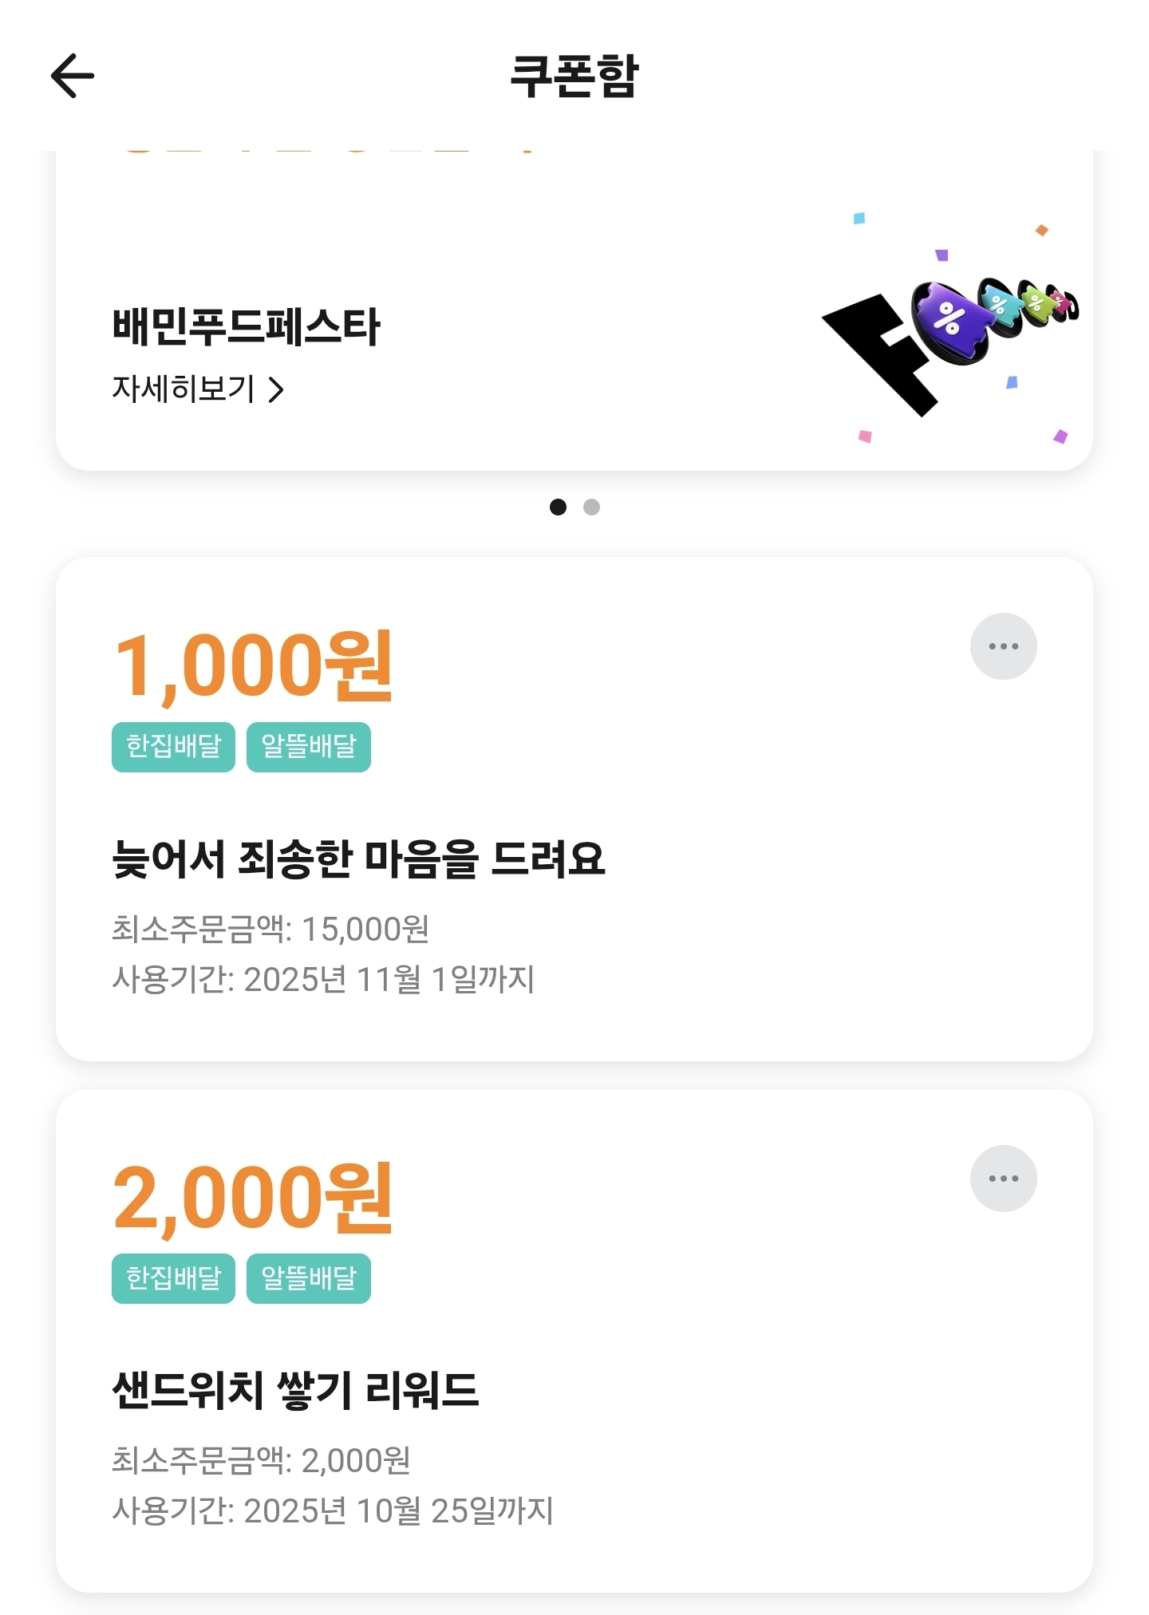Open the 샌드위치 쌓기 리워드 coupon
Viewport: 1149px width, 1615px height.
coord(295,1390)
